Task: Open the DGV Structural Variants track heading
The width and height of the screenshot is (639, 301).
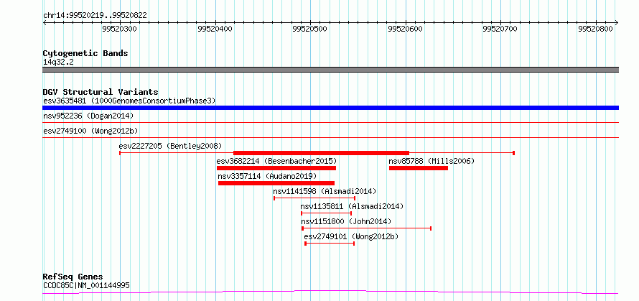Action: [x=101, y=92]
